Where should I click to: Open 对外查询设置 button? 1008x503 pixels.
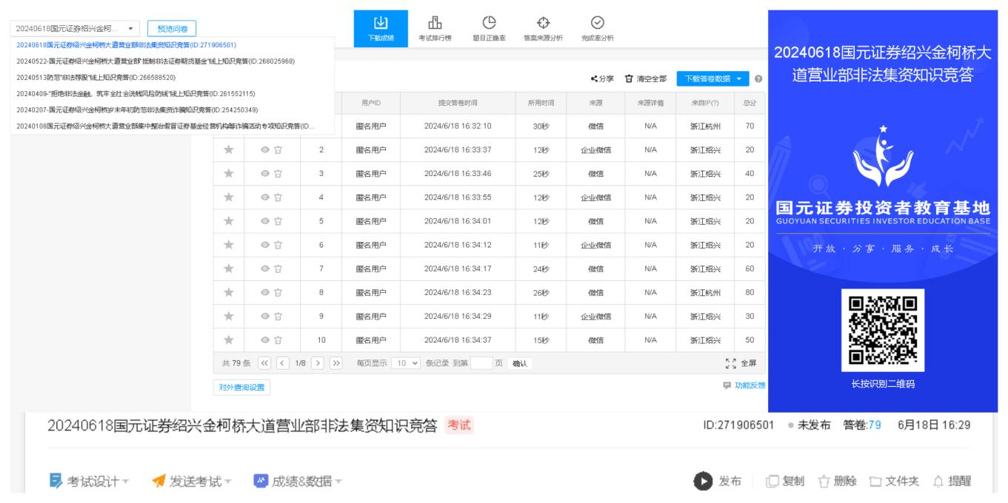tap(241, 387)
